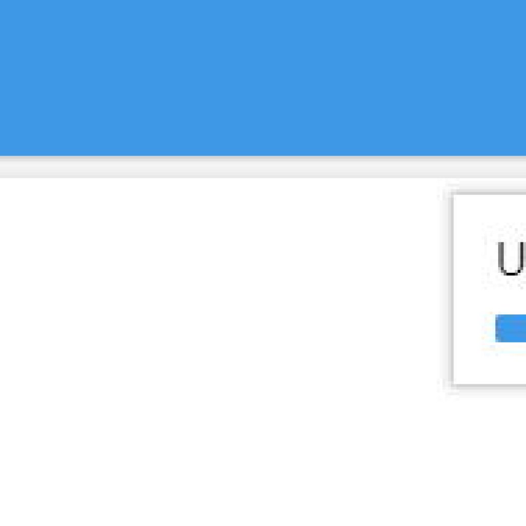
Task: Click the blue button inside the card
Action: pos(511,328)
